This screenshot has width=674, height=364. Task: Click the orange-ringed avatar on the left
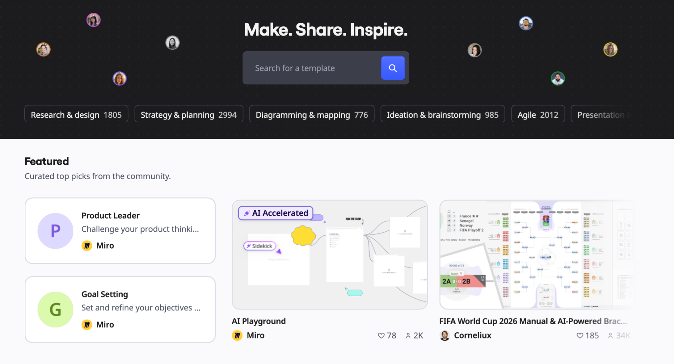pyautogui.click(x=43, y=50)
